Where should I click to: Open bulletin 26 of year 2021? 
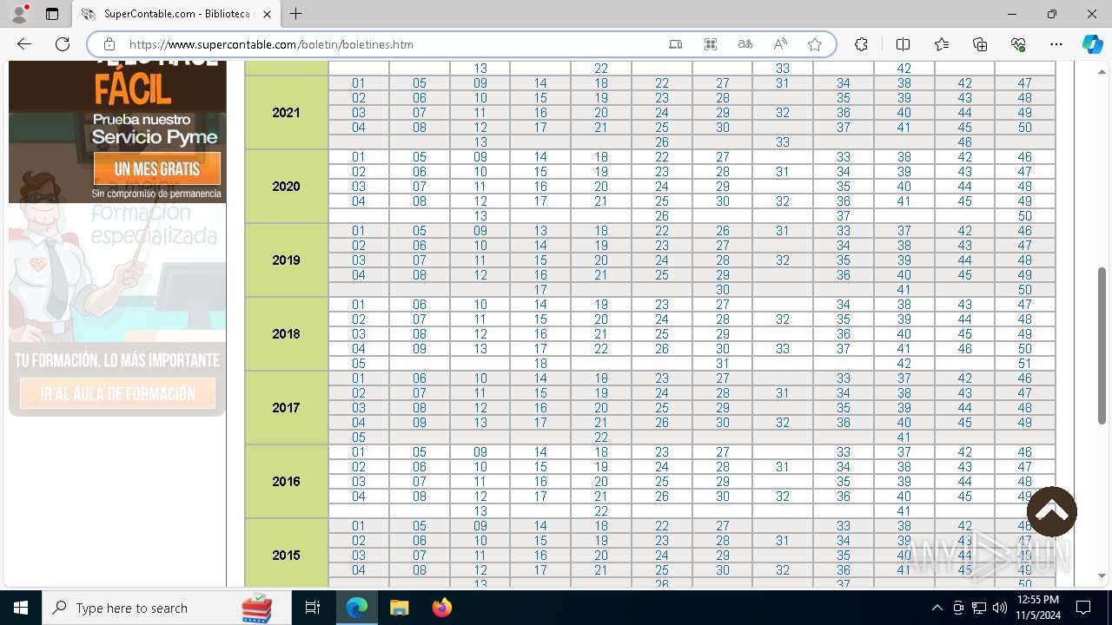click(662, 142)
